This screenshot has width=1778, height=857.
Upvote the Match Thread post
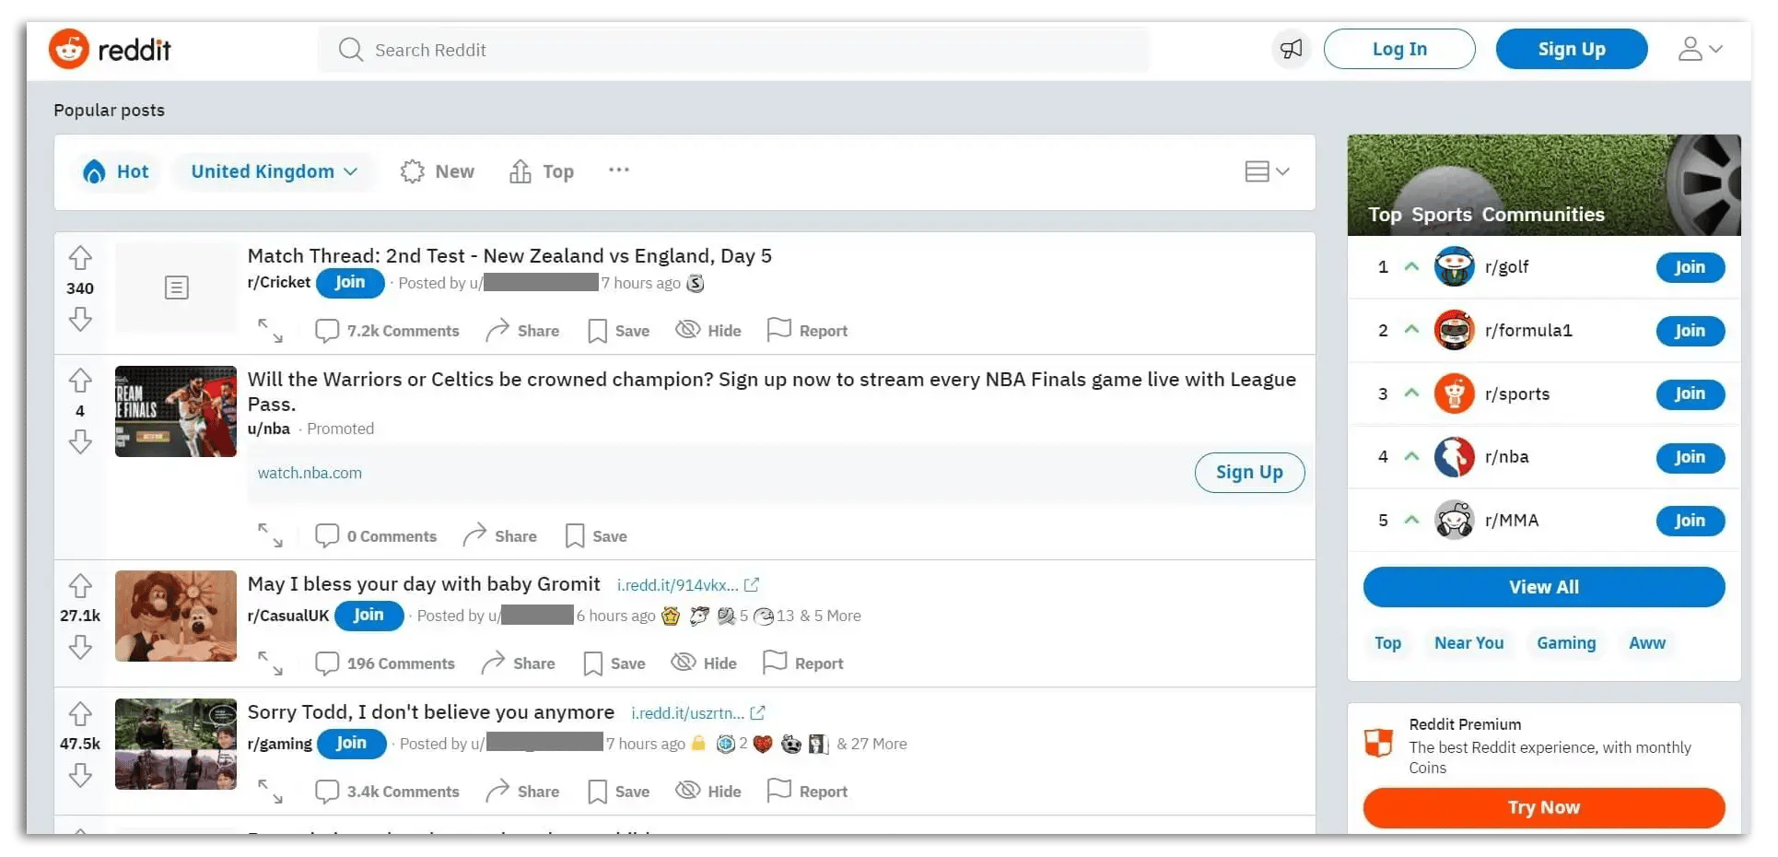(80, 257)
